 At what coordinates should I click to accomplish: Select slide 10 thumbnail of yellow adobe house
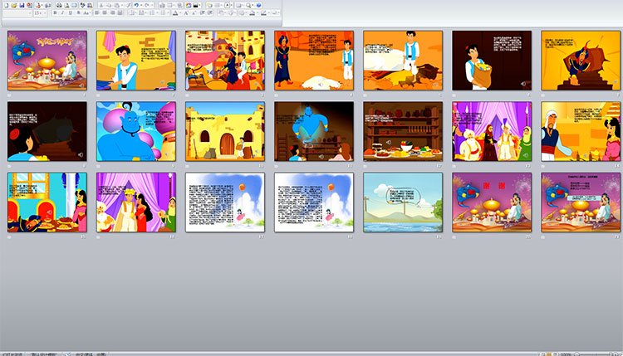tap(225, 131)
